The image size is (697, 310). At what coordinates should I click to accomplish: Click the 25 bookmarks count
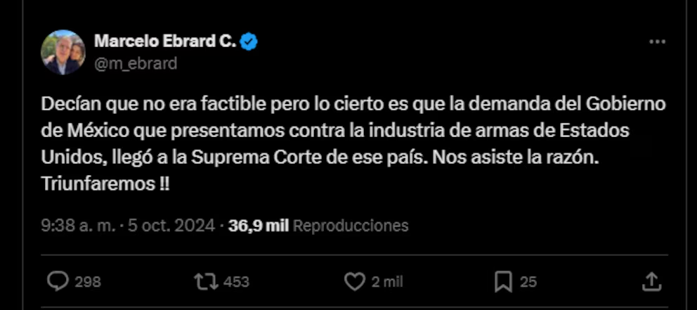click(x=528, y=282)
